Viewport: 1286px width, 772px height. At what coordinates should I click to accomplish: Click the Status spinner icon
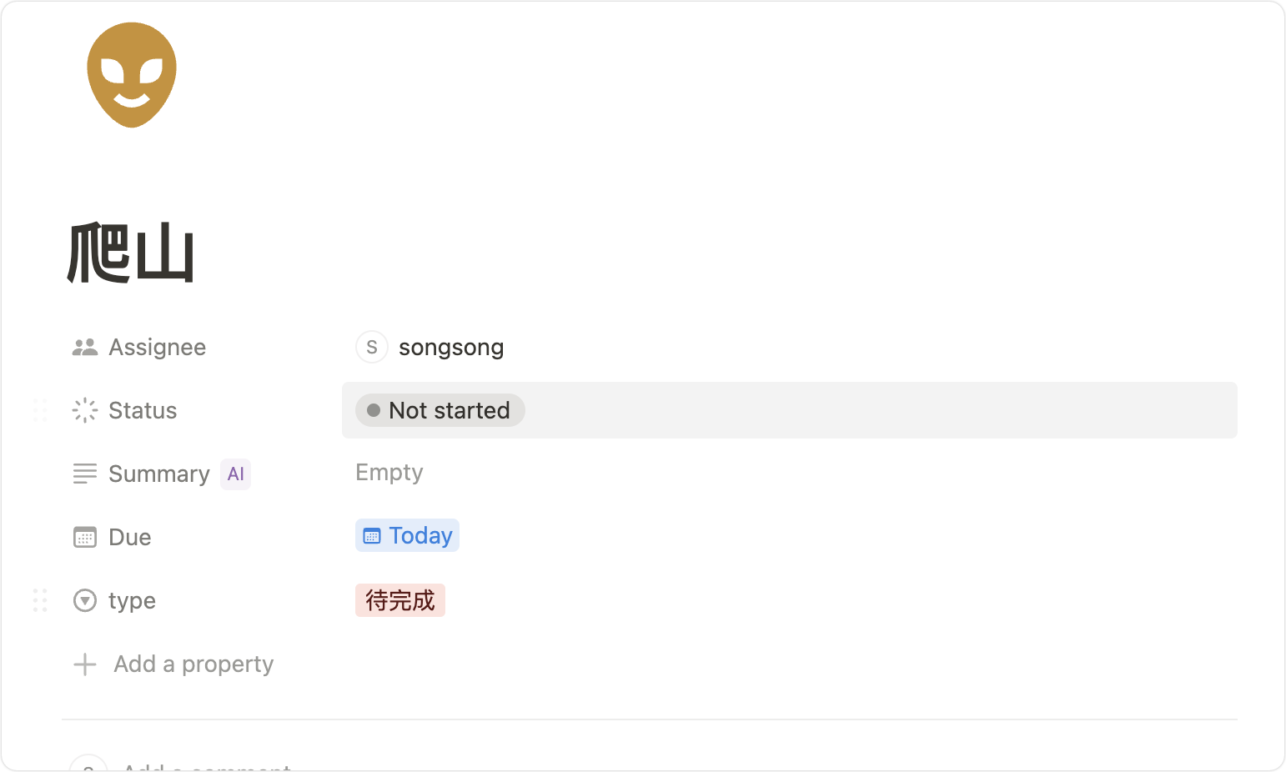point(84,410)
